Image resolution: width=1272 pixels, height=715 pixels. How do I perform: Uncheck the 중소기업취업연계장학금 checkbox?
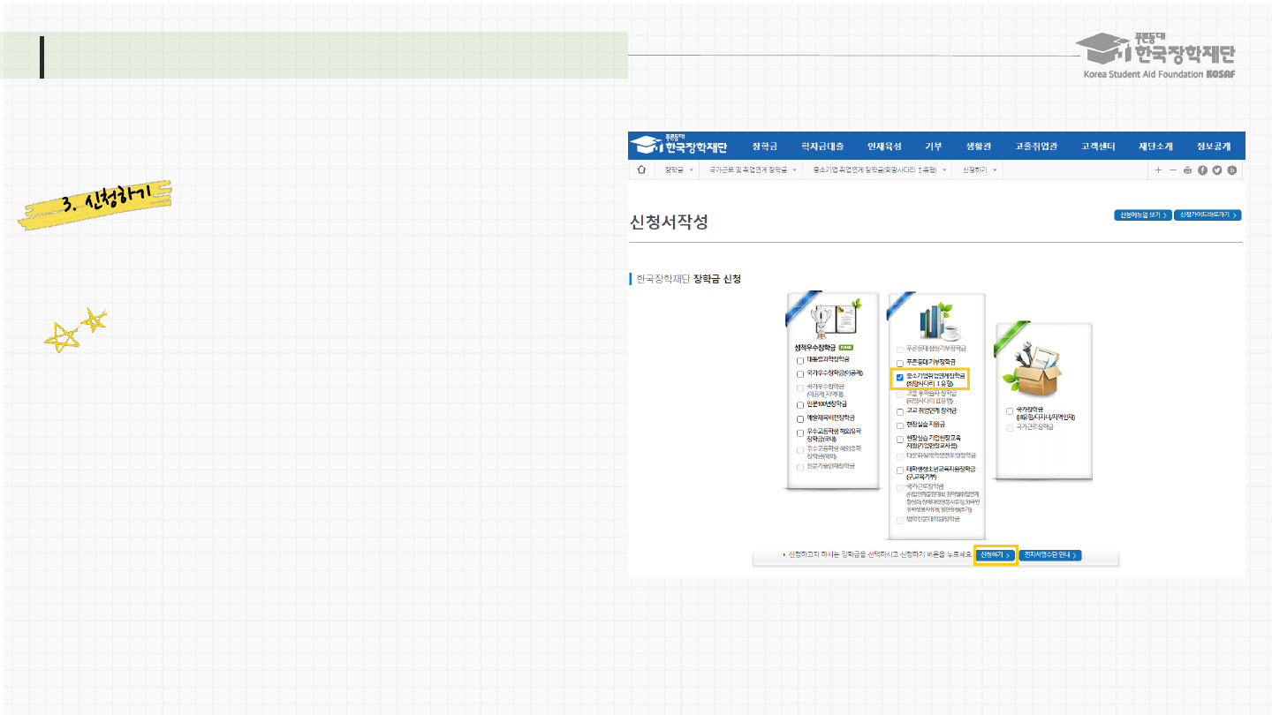[x=899, y=376]
